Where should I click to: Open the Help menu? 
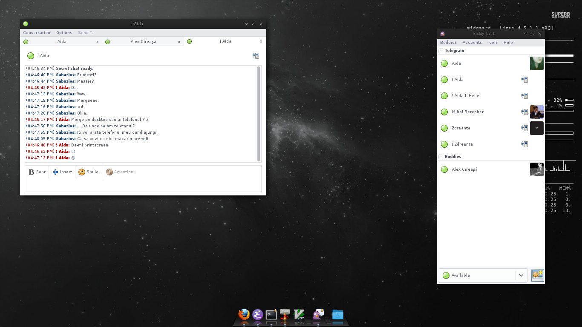[x=508, y=43]
